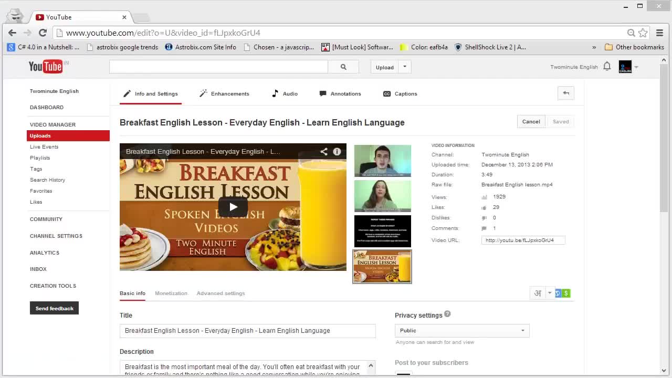Open Live Events in sidebar
The height and width of the screenshot is (378, 672).
pos(44,147)
